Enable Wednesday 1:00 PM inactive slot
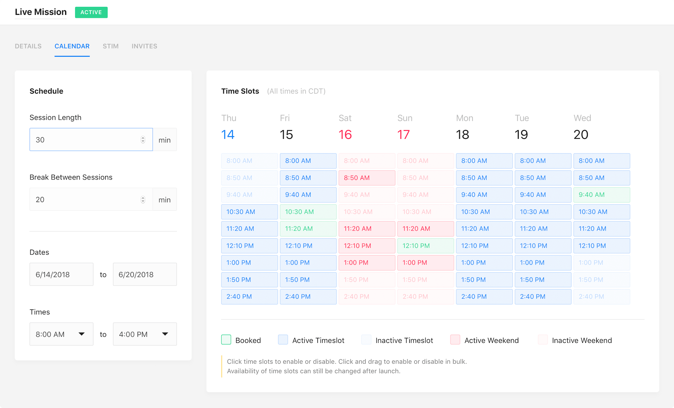This screenshot has width=674, height=408. tap(601, 263)
